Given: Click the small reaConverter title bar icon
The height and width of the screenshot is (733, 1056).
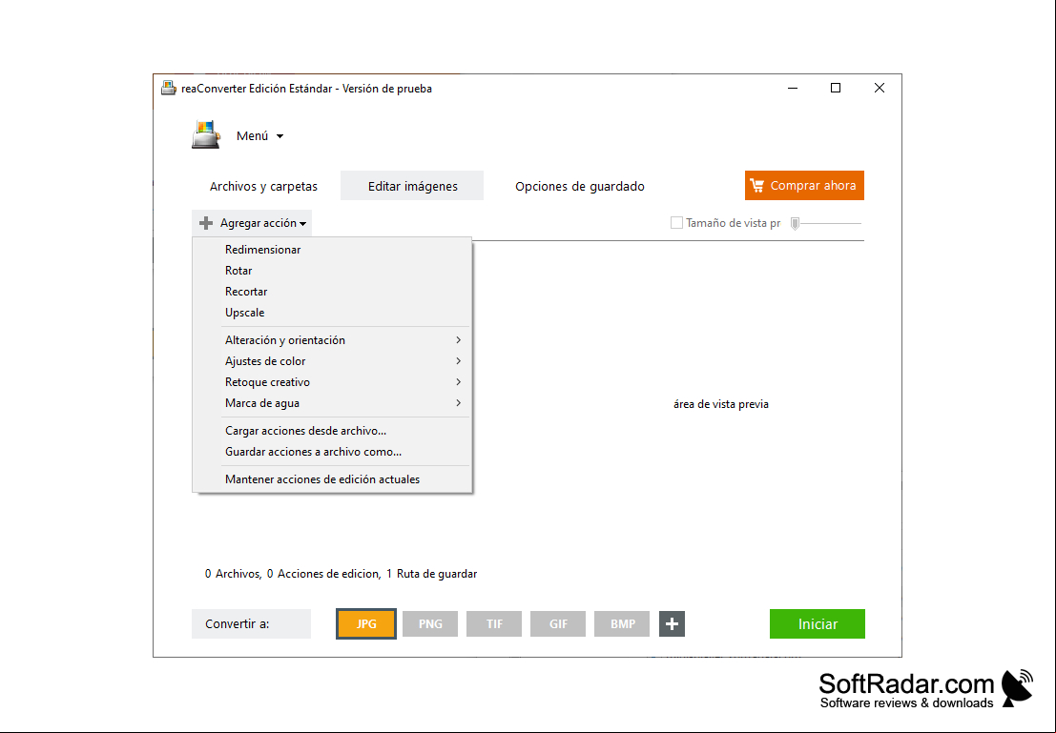Looking at the screenshot, I should pos(168,89).
